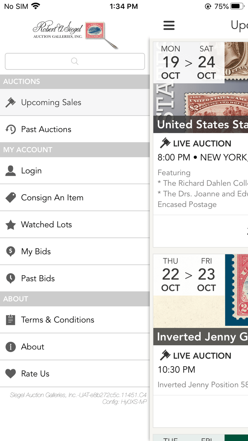Open Terms & Conditions document icon

click(10, 319)
